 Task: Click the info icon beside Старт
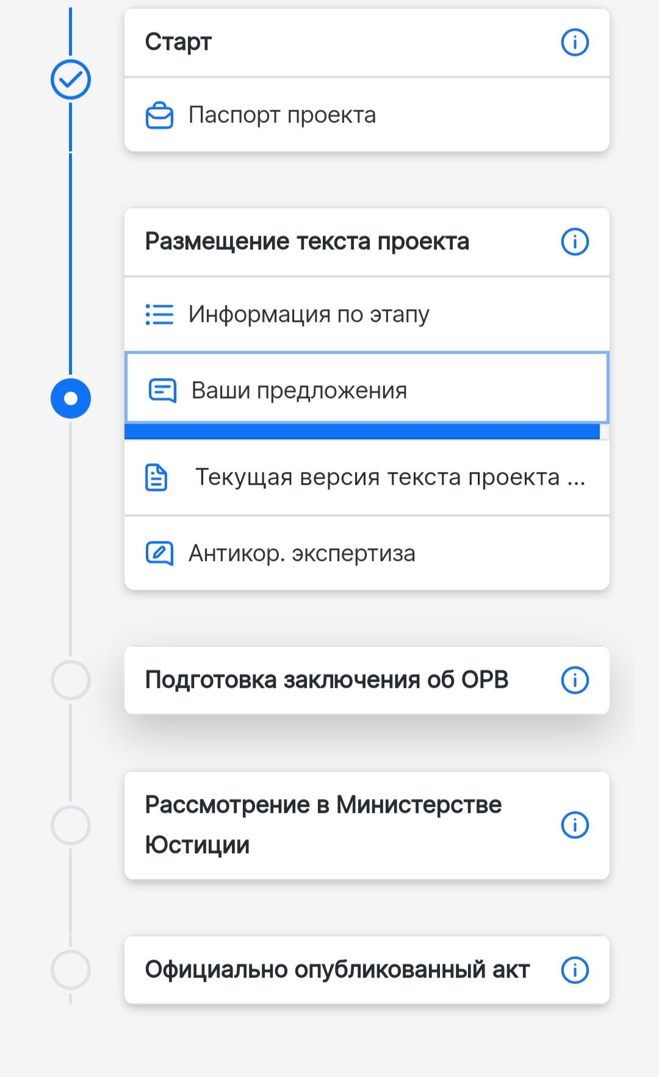point(574,43)
